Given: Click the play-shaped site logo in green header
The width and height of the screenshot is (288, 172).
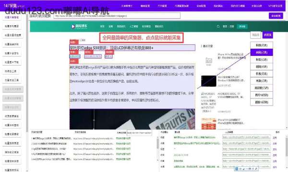Looking at the screenshot, I should [73, 26].
